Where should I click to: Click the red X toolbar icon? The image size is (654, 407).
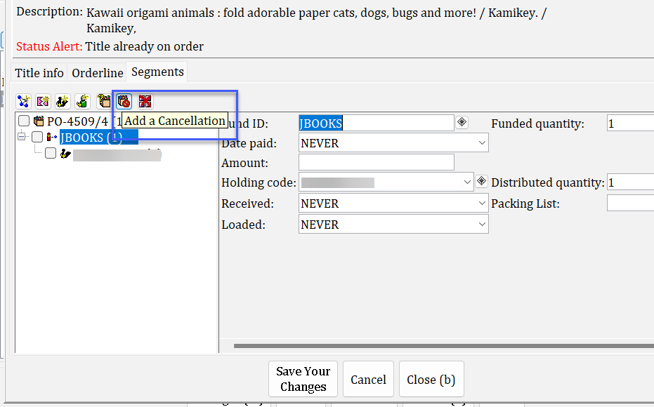point(145,101)
